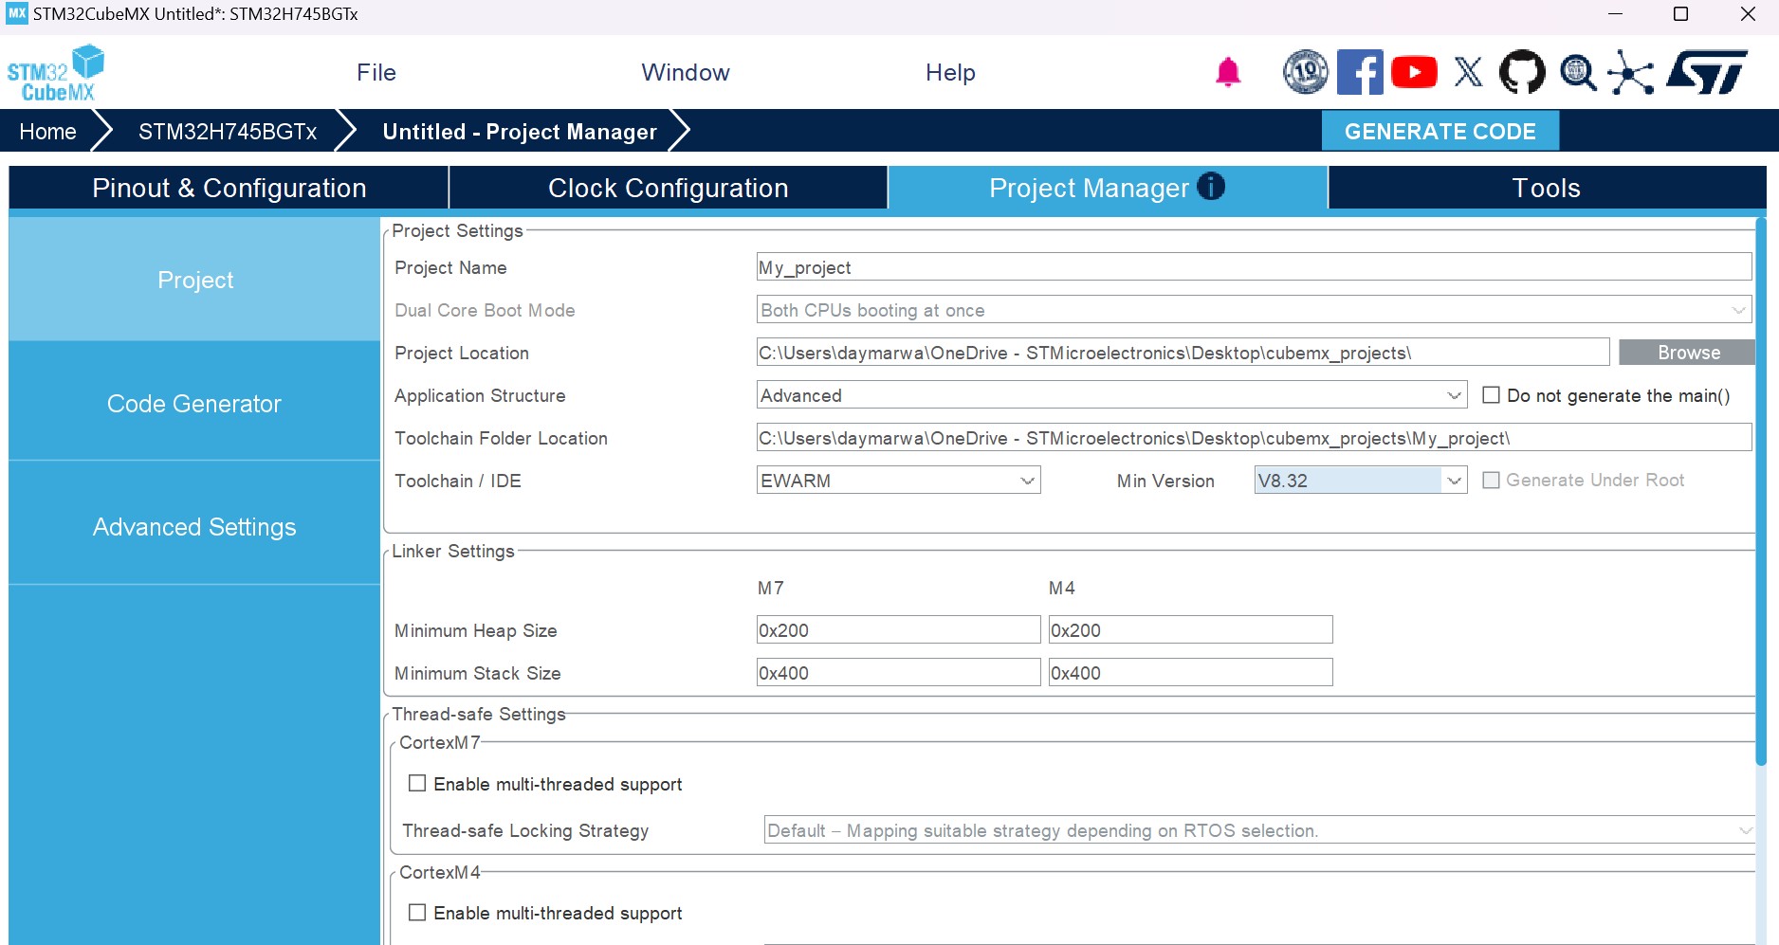Open the X (Twitter) icon link

coord(1468,72)
